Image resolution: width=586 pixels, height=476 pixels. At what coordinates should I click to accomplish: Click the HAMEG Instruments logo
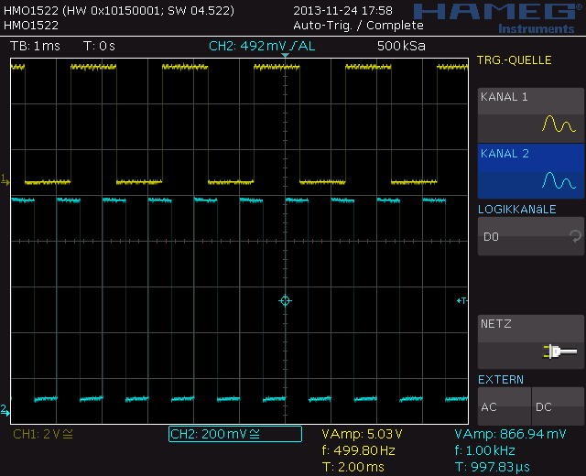(499, 18)
